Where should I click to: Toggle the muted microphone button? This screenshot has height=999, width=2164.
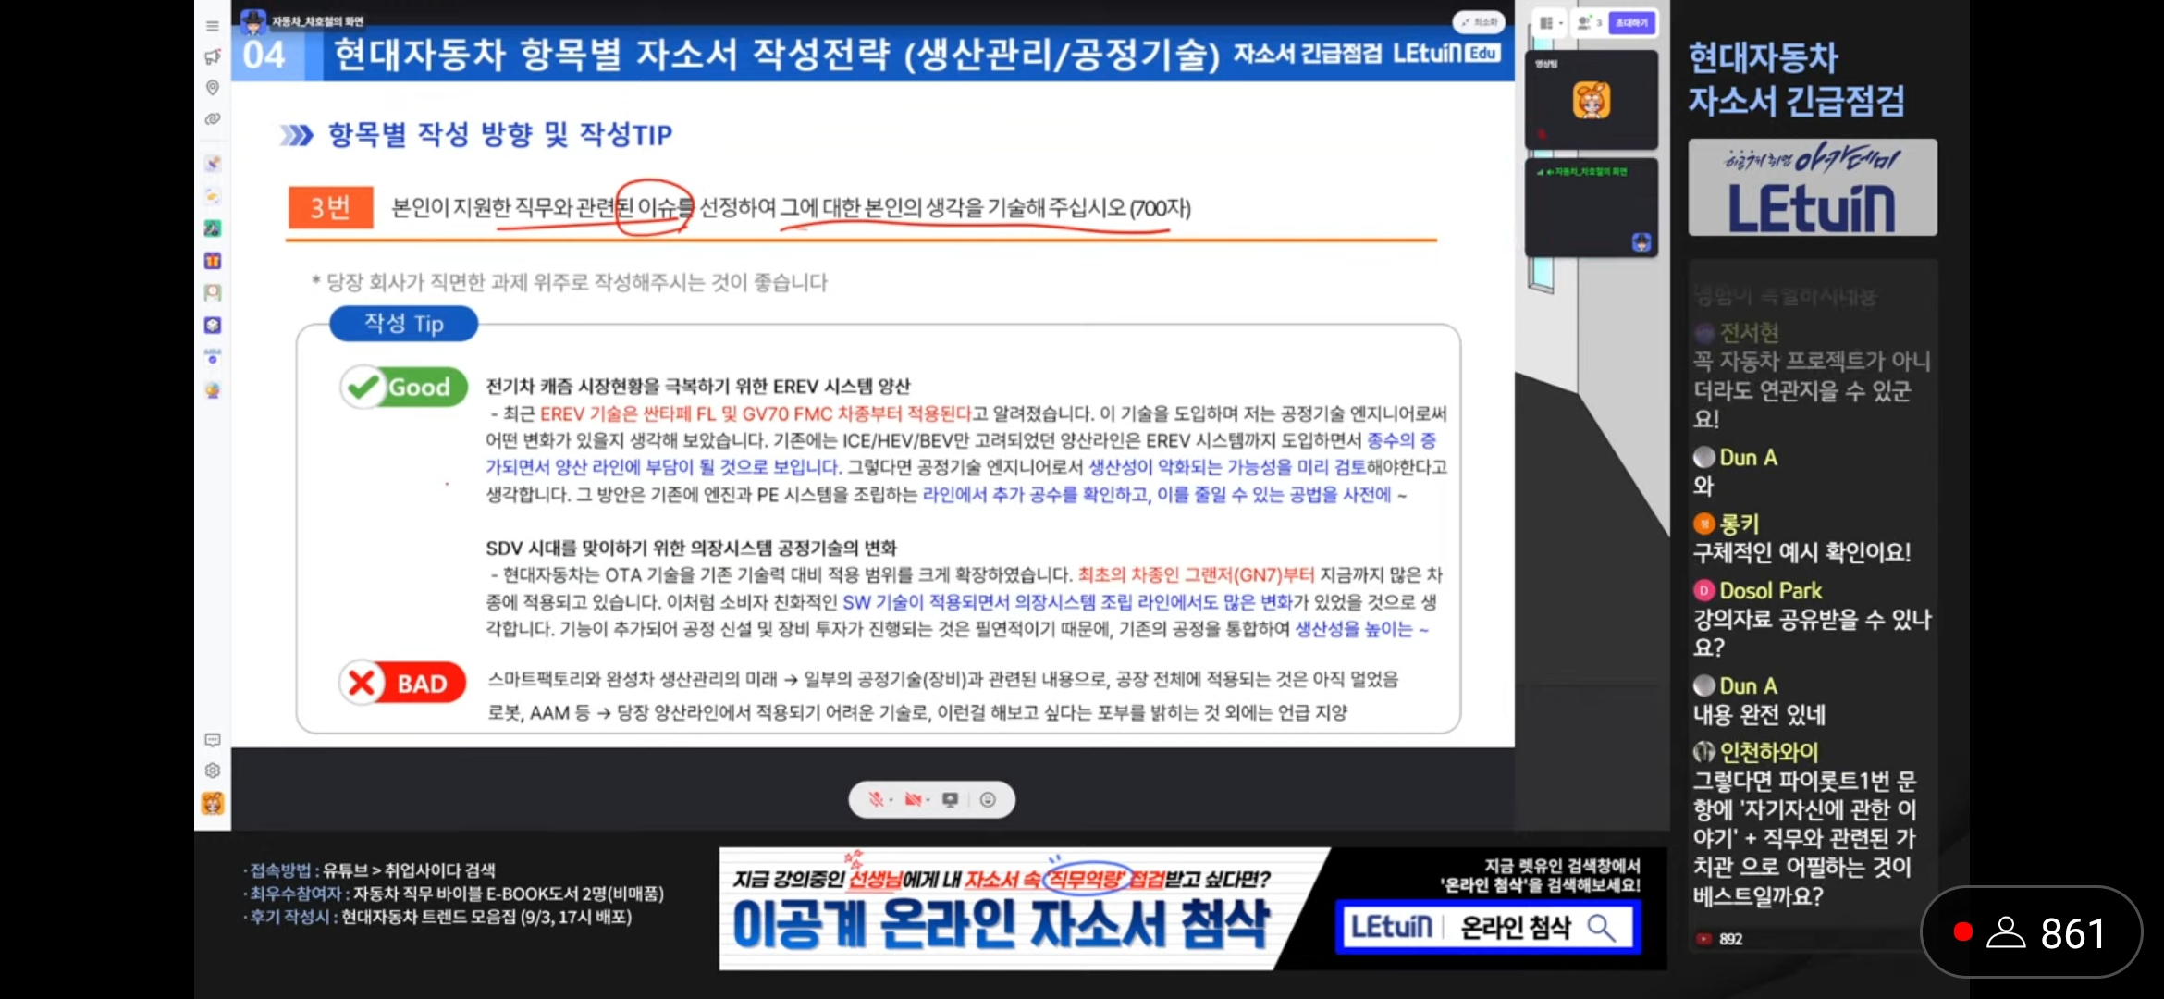875,800
